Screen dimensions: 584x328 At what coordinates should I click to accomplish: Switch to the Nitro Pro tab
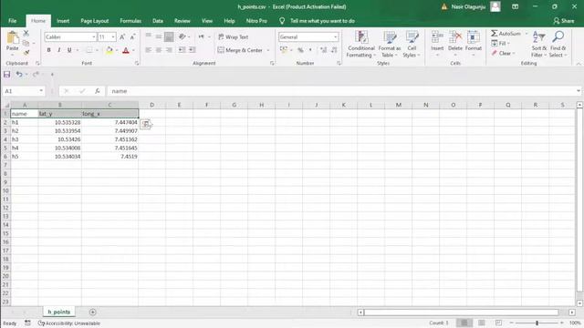point(256,21)
